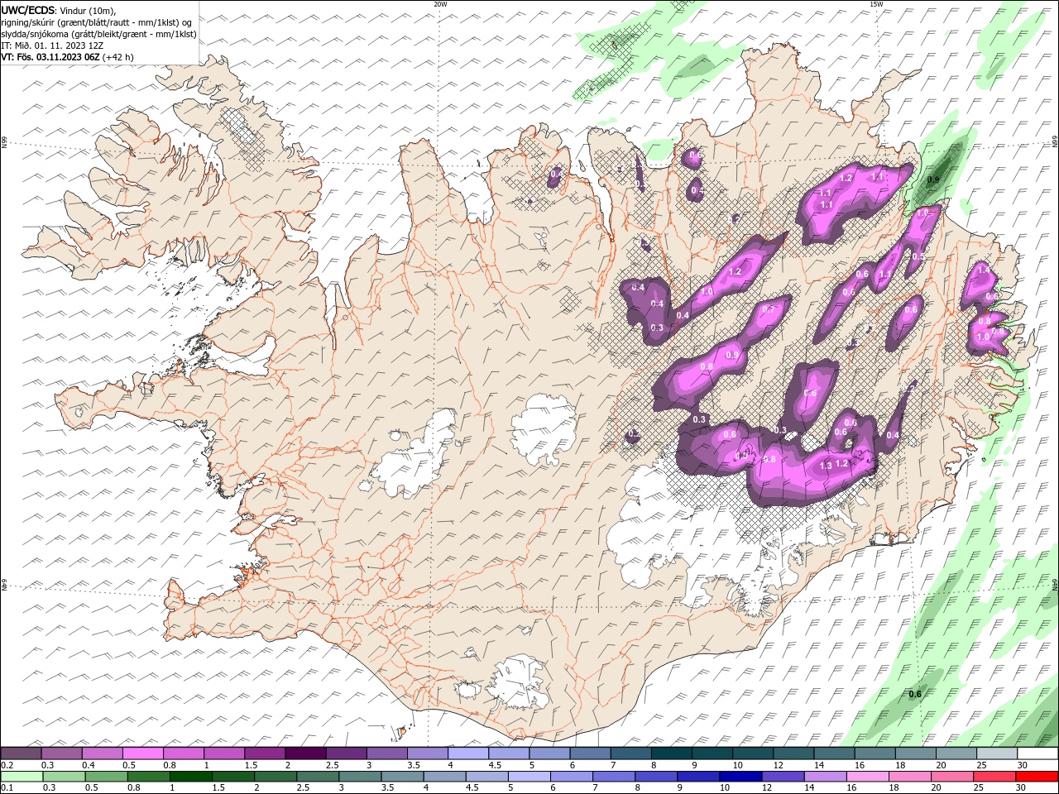Click the '1.3' value on the large pink snow area

(825, 466)
